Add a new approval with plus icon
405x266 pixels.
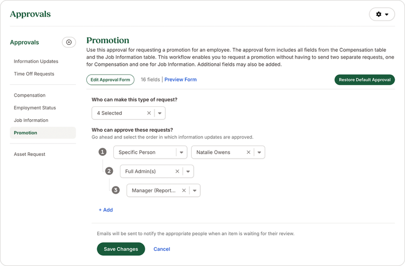click(69, 42)
